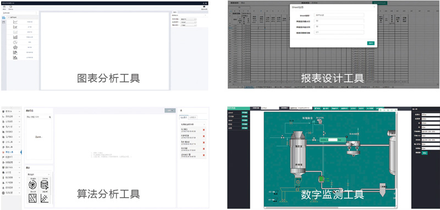Click the search magnifier in algorithm panel

[50, 117]
